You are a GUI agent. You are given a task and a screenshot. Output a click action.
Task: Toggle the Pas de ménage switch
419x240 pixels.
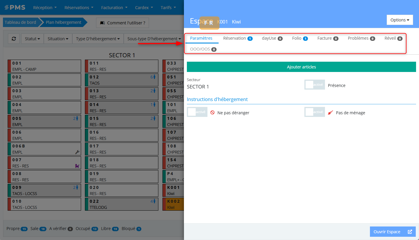point(315,112)
